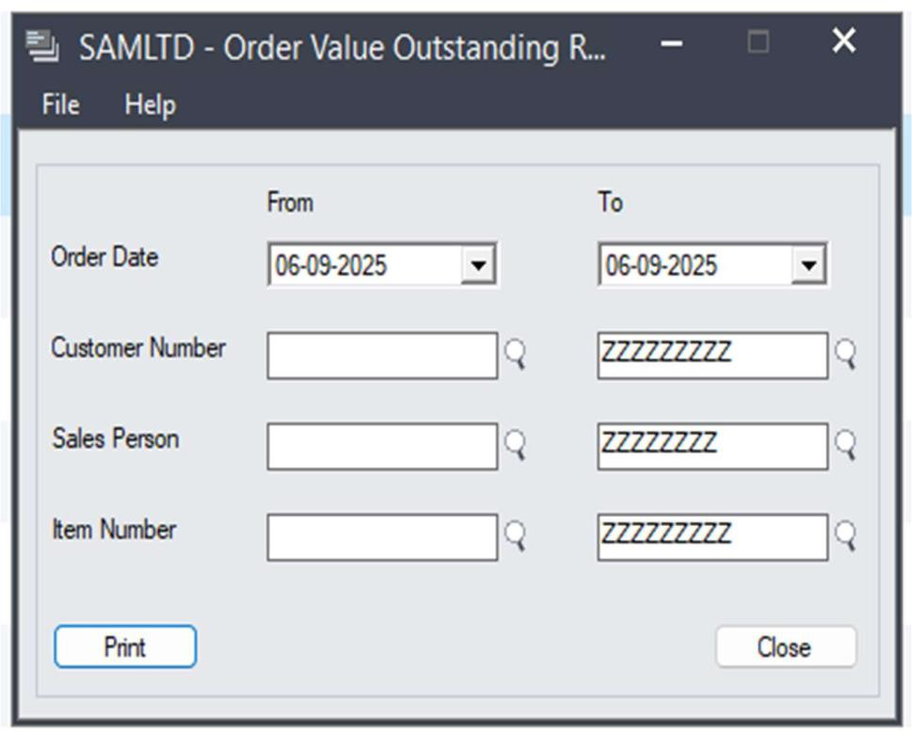Image resolution: width=912 pixels, height=732 pixels.
Task: Open the finder for From Customer Number
Action: point(515,355)
